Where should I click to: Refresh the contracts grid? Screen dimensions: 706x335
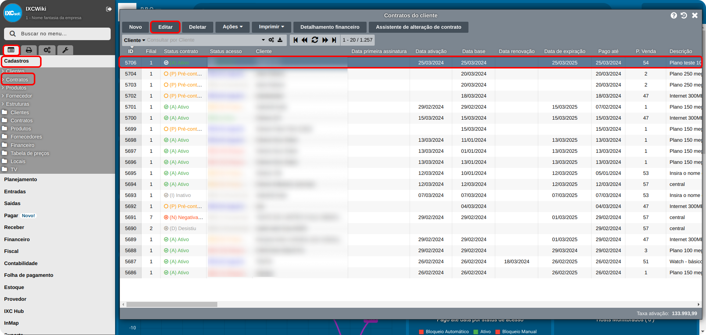click(315, 40)
